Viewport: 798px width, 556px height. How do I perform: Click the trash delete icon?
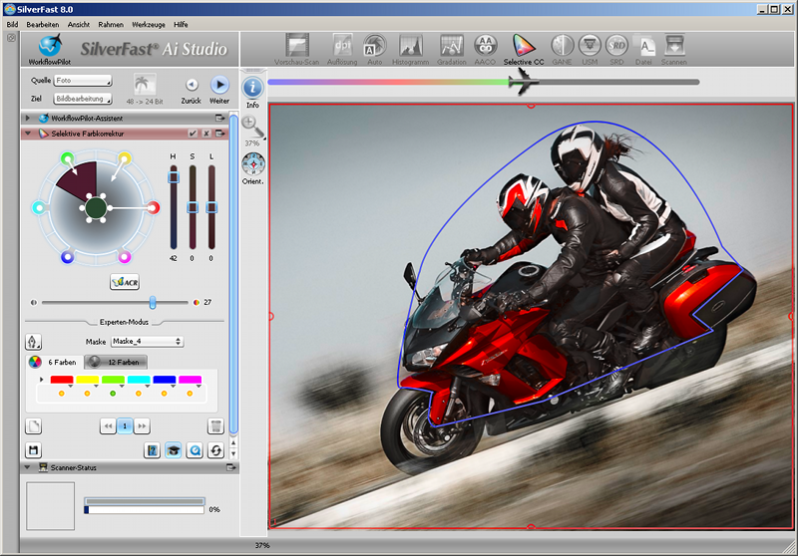pos(215,426)
